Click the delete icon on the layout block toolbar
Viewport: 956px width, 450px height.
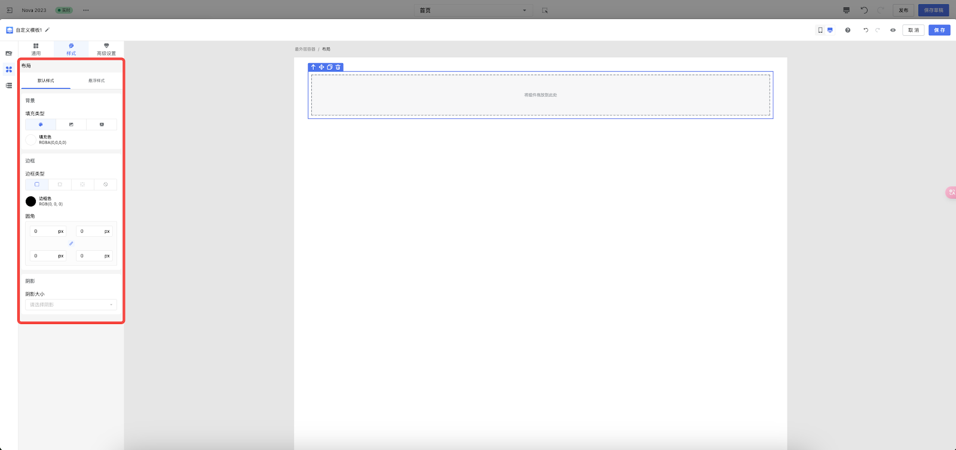[x=338, y=67]
